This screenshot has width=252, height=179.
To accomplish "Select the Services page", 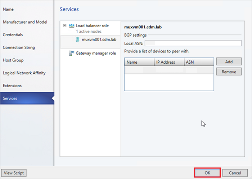I will [x=27, y=98].
